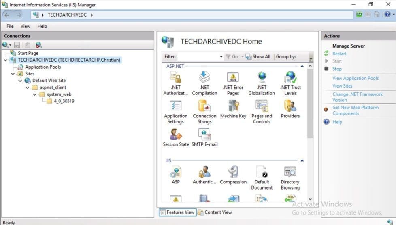
Task: Collapse the IIS group section
Action: [302, 160]
